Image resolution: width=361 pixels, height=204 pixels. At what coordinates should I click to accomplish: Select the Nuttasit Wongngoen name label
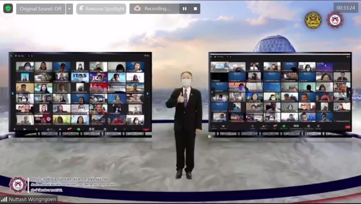pyautogui.click(x=32, y=200)
